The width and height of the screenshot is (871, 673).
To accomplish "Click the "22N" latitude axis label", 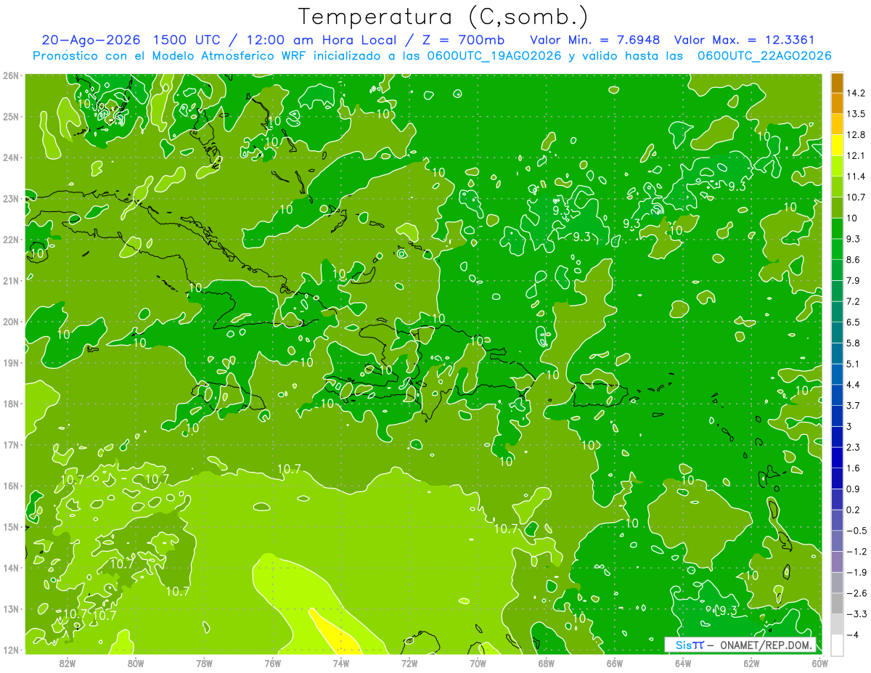I will tap(11, 240).
